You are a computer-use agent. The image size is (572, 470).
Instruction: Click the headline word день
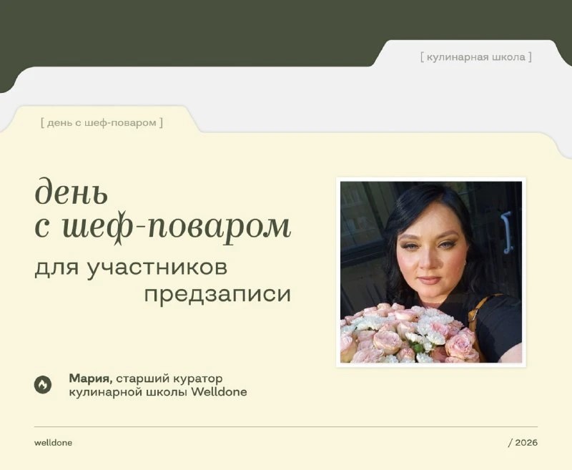point(71,191)
